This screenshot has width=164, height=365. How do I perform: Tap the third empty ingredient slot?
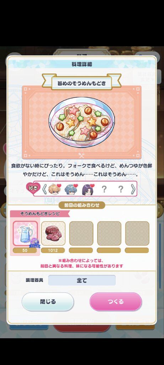click(81, 233)
